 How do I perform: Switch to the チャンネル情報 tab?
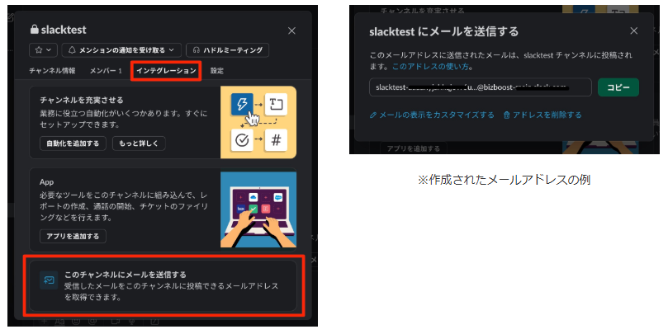point(52,71)
